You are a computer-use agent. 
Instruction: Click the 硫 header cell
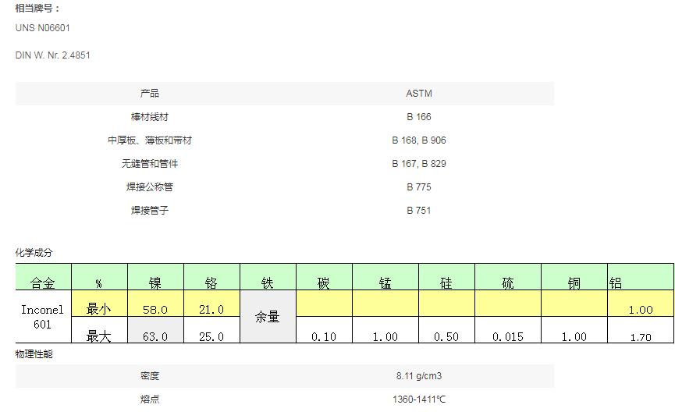pyautogui.click(x=508, y=277)
